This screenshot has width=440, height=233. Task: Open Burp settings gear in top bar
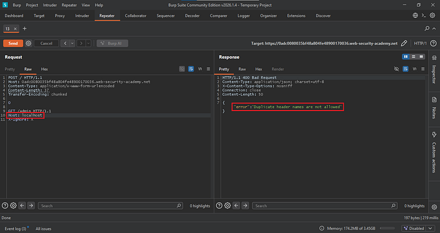(432, 16)
